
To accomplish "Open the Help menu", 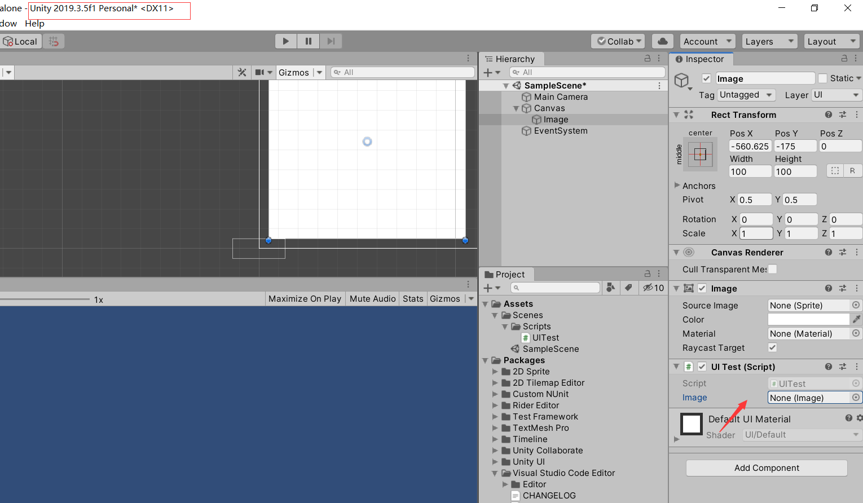I will click(34, 23).
